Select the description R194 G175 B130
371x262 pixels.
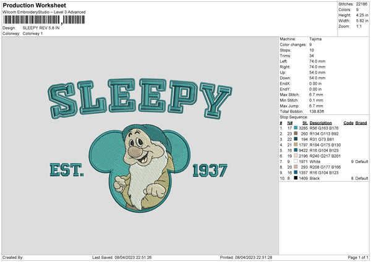(325, 145)
